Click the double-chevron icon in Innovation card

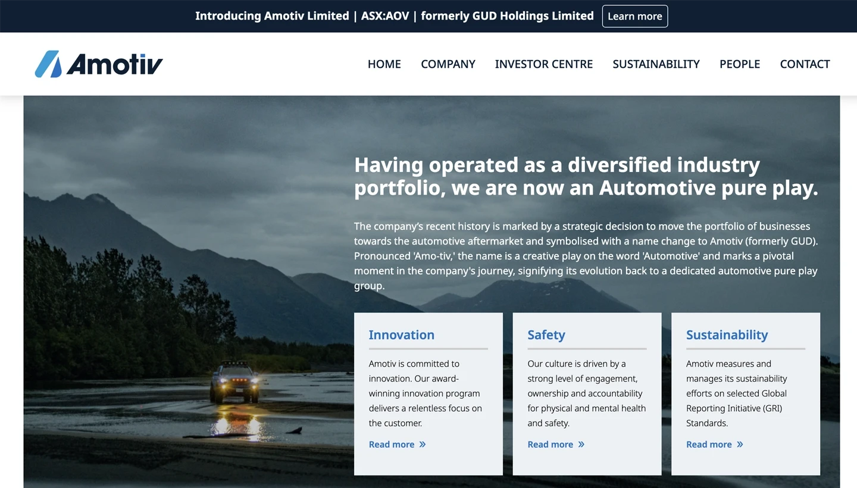[423, 445]
